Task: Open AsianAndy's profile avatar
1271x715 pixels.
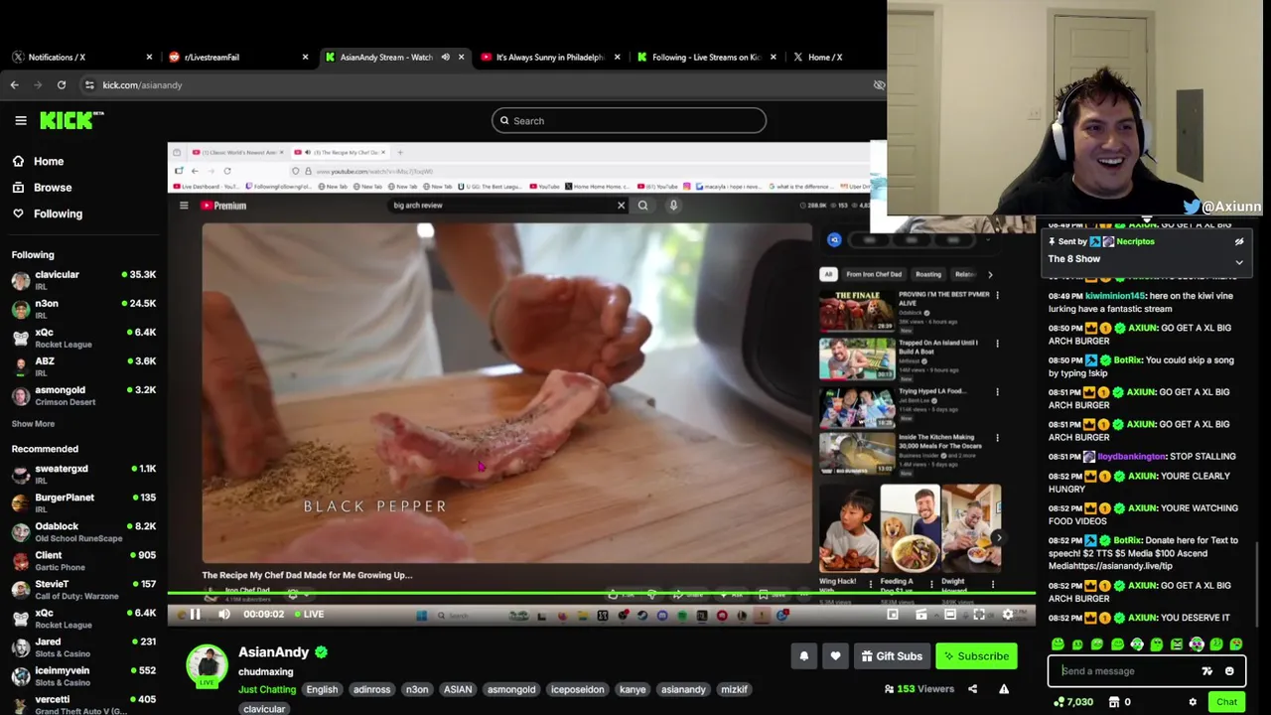Action: 207,665
